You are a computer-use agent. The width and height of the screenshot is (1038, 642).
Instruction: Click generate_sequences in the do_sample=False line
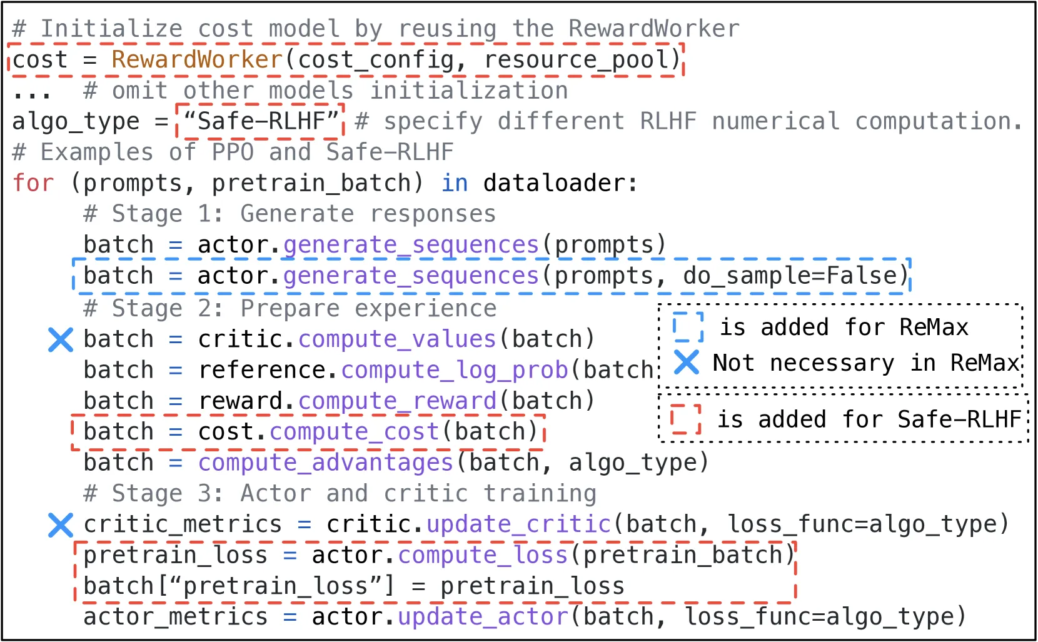pos(411,276)
